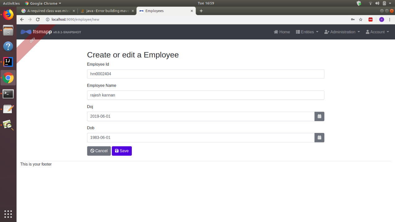Click the security shield tray icon
This screenshot has width=395, height=222.
tap(359, 3)
